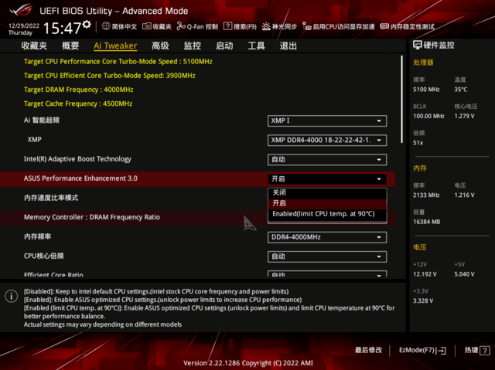Expand the Ai 智能超频 XMP I dropdown
The image size is (495, 370).
[327, 121]
